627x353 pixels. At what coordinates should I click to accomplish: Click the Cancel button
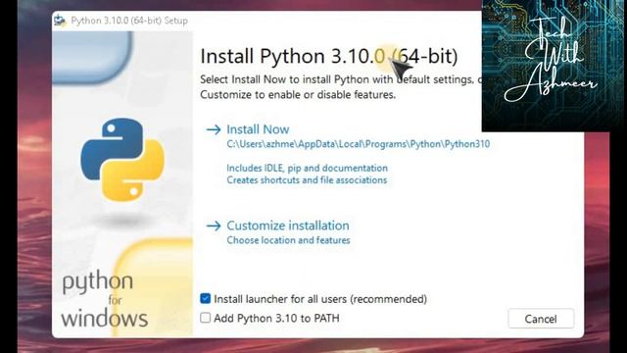(541, 319)
